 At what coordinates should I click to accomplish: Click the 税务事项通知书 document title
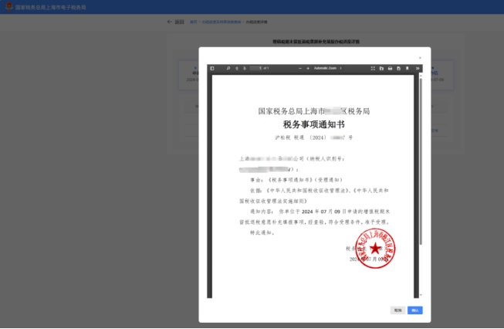tap(313, 124)
